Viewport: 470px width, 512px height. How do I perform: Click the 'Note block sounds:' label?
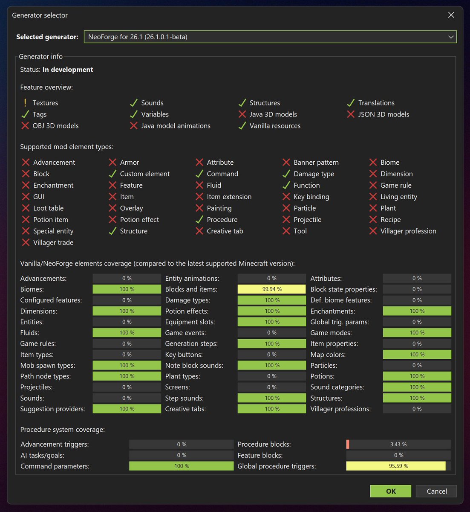click(x=194, y=365)
